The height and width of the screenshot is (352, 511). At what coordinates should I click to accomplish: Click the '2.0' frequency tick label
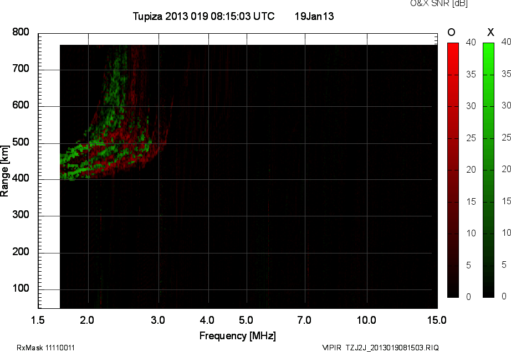click(x=87, y=320)
